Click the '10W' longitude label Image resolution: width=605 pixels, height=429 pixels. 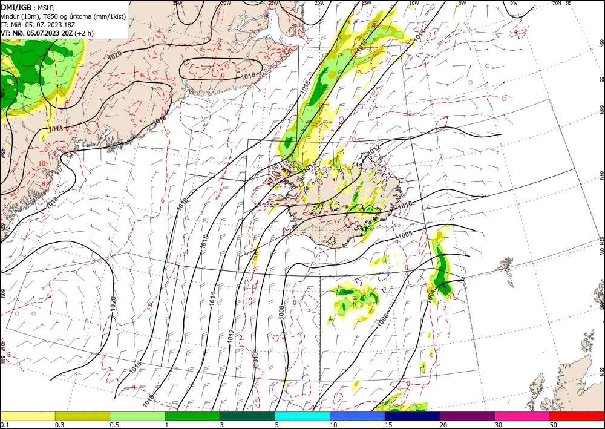(414, 3)
